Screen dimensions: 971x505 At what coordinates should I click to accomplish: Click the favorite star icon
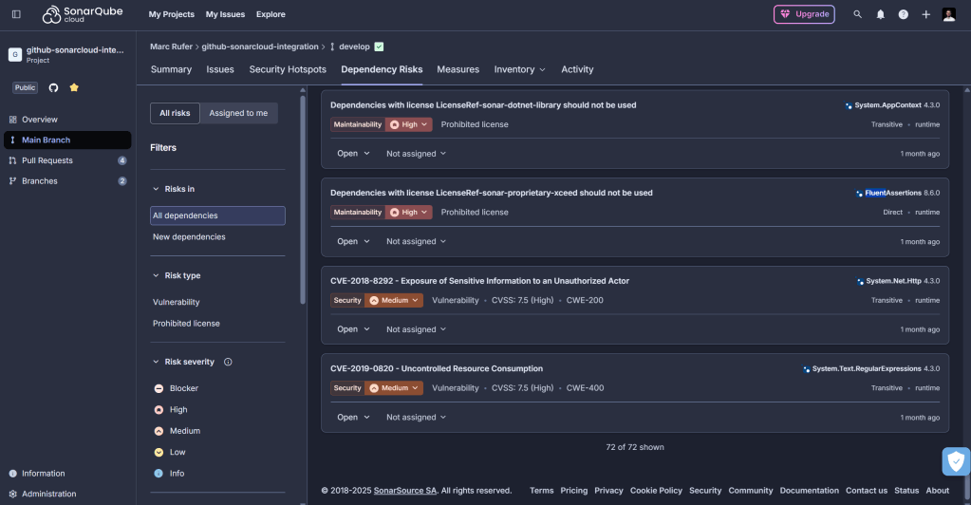pos(74,87)
